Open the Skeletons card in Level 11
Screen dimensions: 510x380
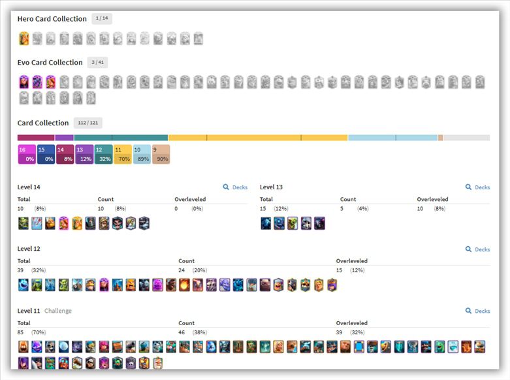pos(50,347)
